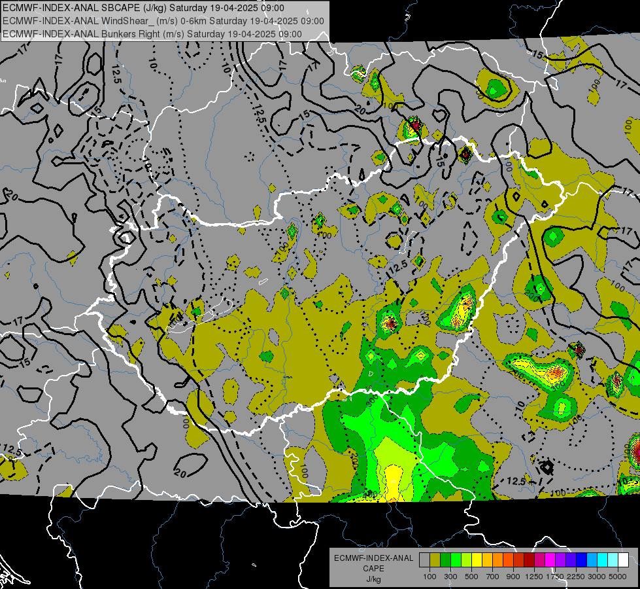Select the amber legend swatch

[x=487, y=560]
